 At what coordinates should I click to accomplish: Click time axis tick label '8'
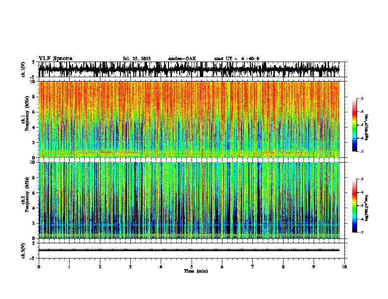click(283, 267)
